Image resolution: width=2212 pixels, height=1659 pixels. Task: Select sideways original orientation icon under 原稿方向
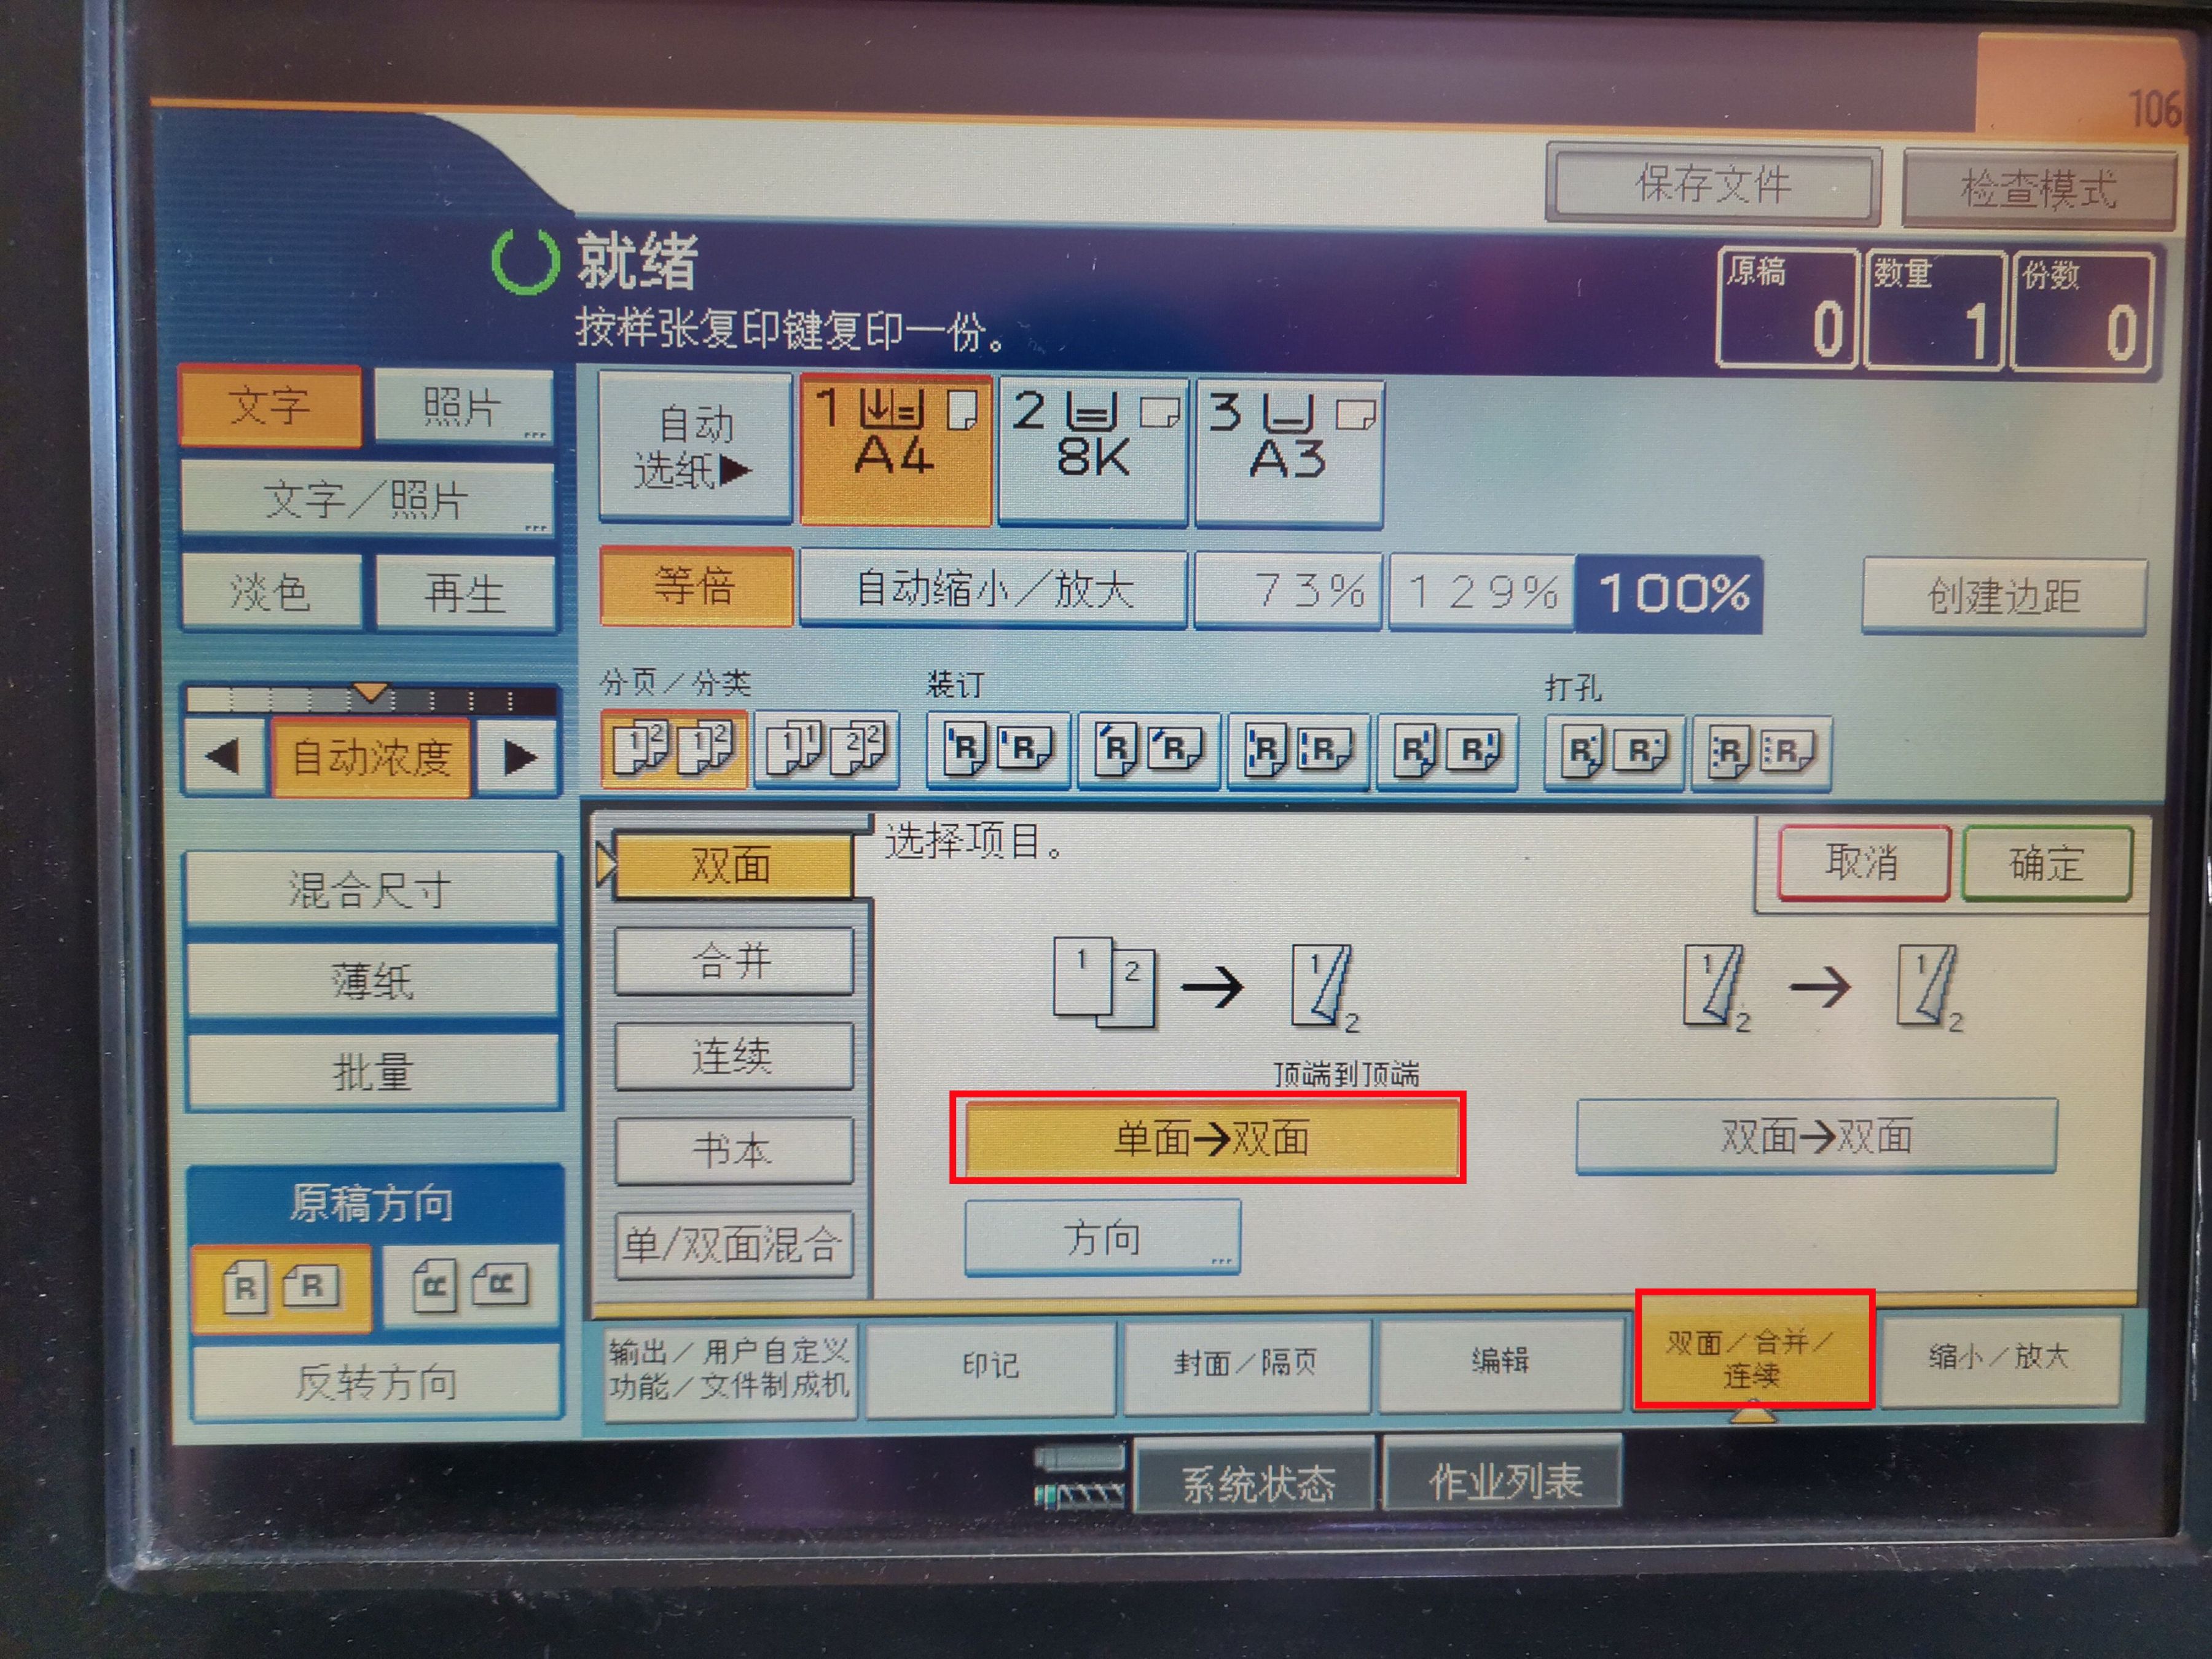[471, 1286]
